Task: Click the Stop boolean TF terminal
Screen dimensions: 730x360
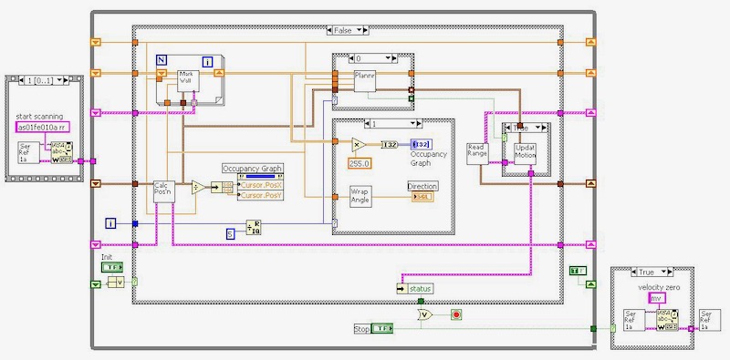Action: 382,329
